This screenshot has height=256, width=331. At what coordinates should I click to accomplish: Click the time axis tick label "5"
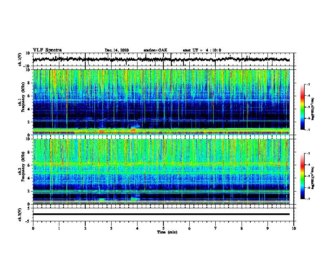163,228
